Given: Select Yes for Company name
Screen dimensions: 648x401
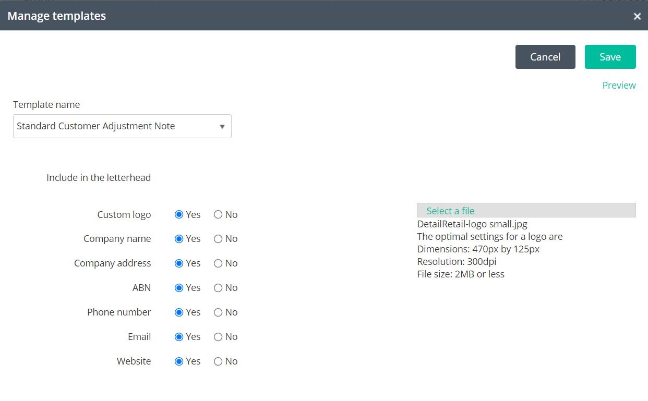Looking at the screenshot, I should click(x=179, y=239).
